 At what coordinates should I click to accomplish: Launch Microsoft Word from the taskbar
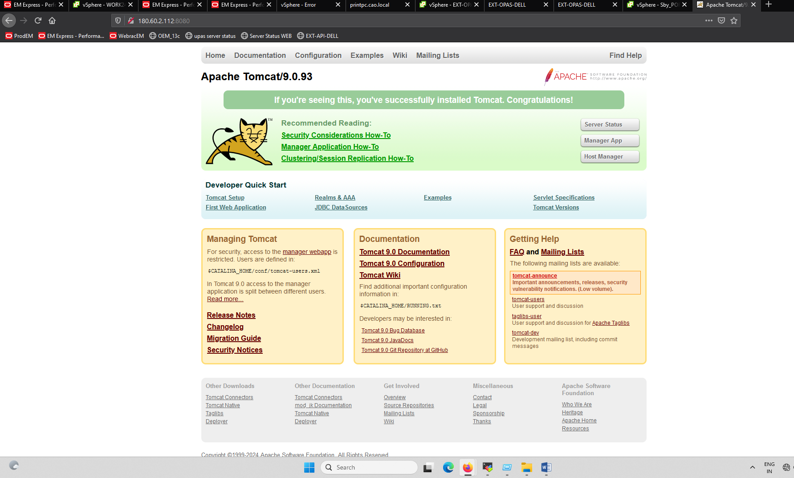click(x=546, y=467)
